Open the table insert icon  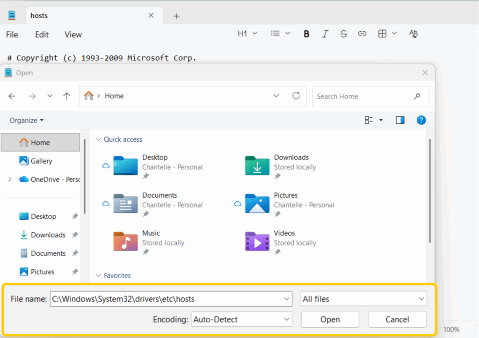[382, 34]
